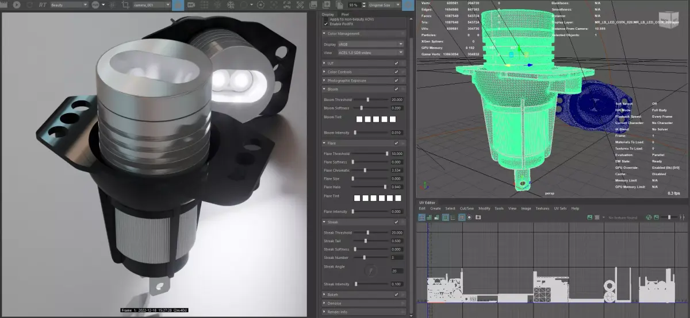
Task: Toggle the LUT enable checkbox
Action: 396,63
